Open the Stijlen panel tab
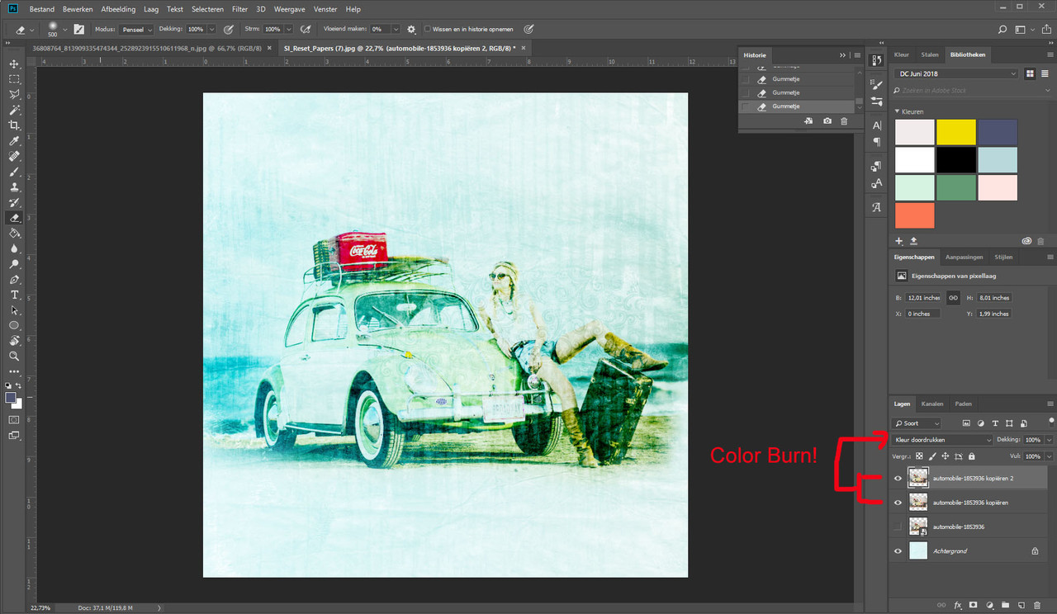 click(x=1003, y=257)
